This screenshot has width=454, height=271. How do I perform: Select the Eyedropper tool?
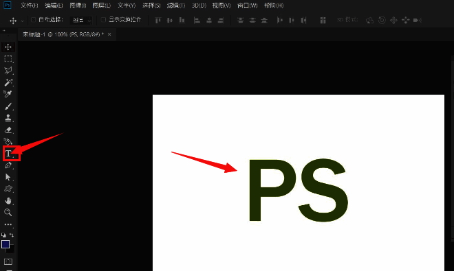click(8, 94)
